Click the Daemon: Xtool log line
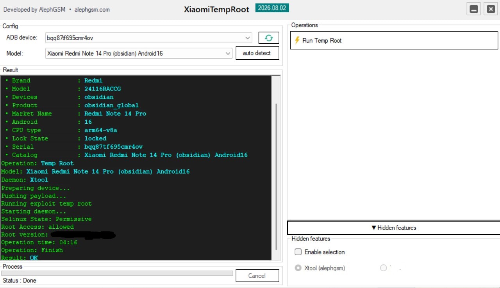Screen dimensions: 500x288 click(x=25, y=180)
